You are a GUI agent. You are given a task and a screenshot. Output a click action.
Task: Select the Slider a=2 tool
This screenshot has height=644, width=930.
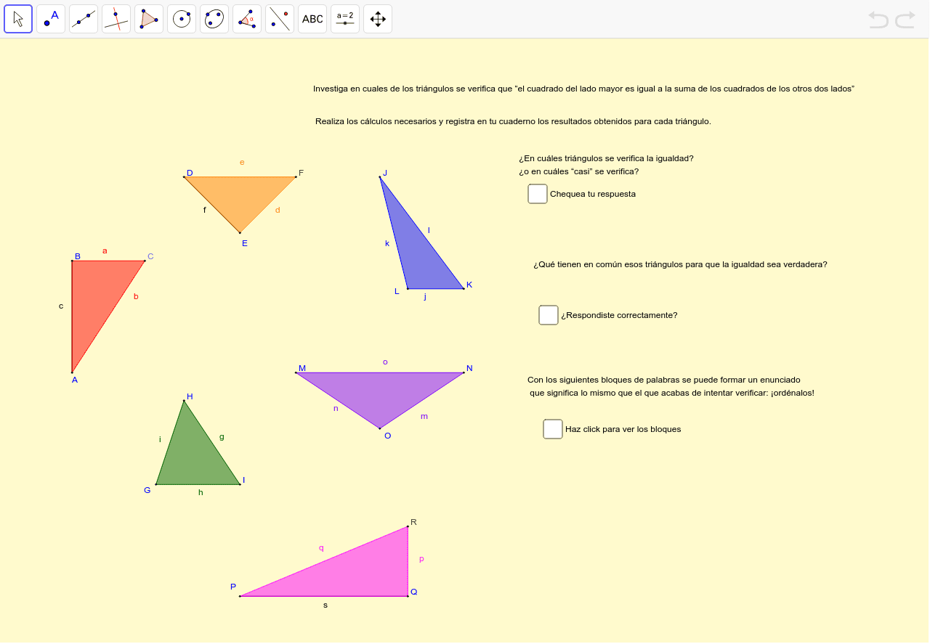click(345, 19)
